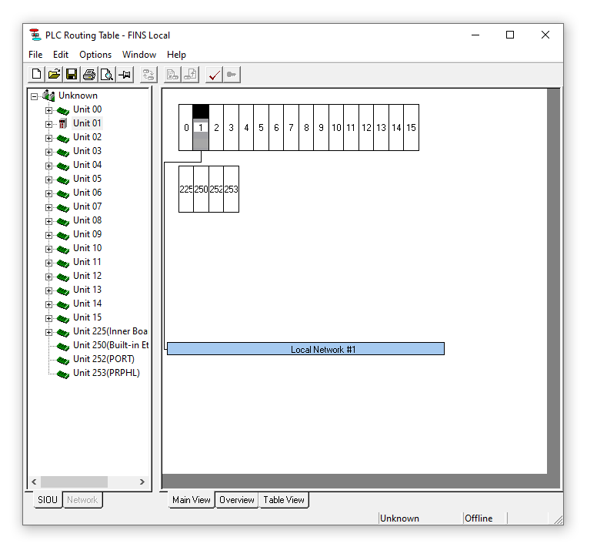The width and height of the screenshot is (597, 557).
Task: Click the Local Network #1 bar
Action: point(305,349)
